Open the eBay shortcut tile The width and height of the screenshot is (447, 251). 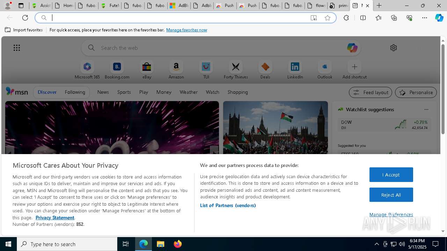(x=147, y=70)
